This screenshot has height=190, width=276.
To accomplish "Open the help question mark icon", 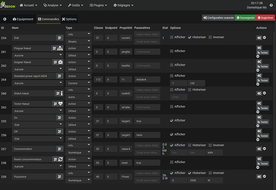I will click(271, 5).
